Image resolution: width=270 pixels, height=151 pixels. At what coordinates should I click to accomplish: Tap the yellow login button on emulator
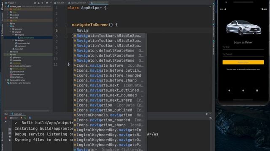click(x=243, y=62)
